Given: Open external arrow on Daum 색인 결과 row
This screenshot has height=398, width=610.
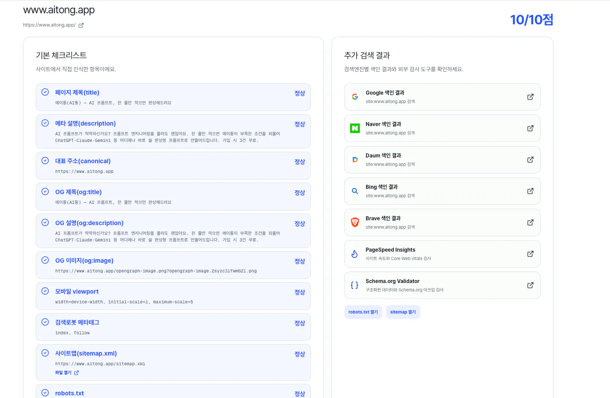Looking at the screenshot, I should click(530, 160).
